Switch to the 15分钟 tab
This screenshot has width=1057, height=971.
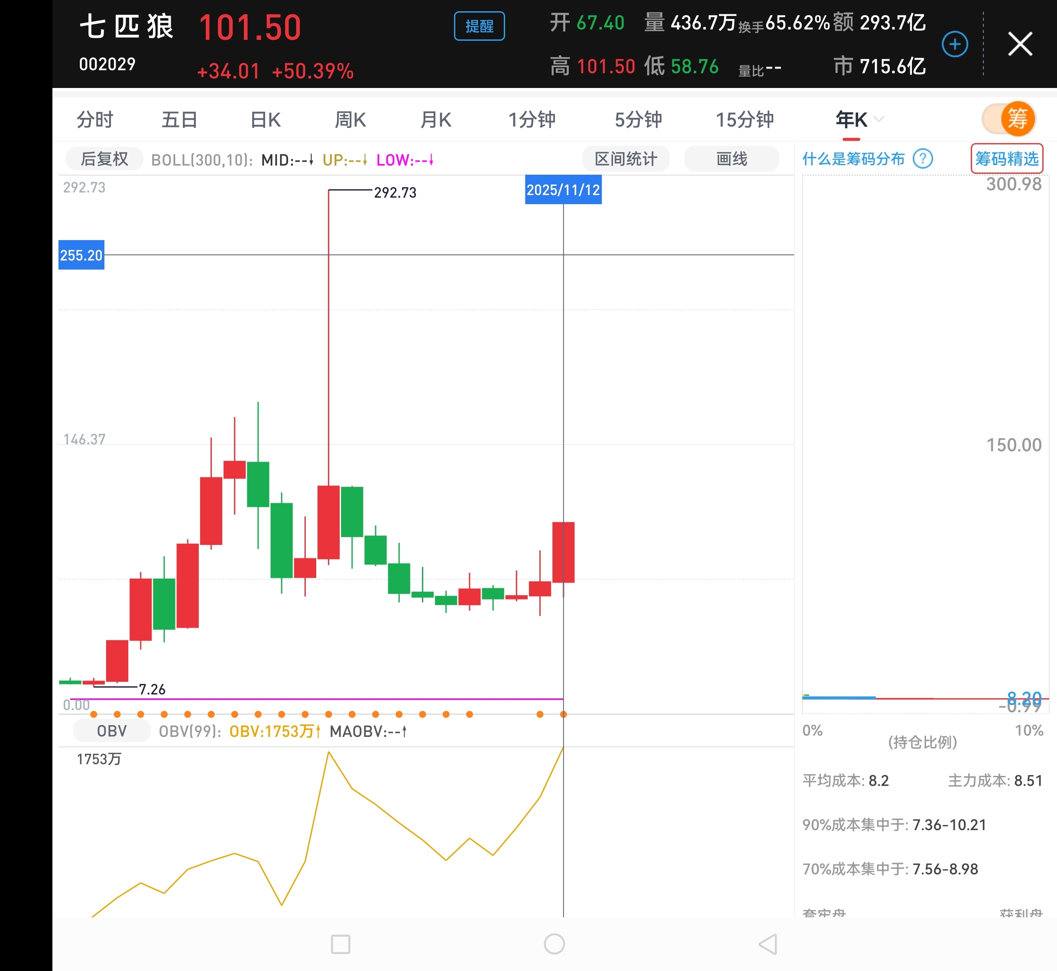[x=745, y=120]
